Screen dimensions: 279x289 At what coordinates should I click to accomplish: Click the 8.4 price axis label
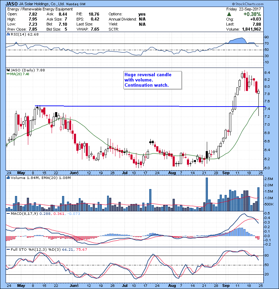pos(267,73)
